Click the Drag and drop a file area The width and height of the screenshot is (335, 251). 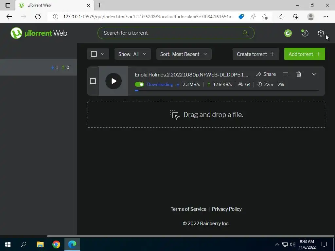(206, 115)
